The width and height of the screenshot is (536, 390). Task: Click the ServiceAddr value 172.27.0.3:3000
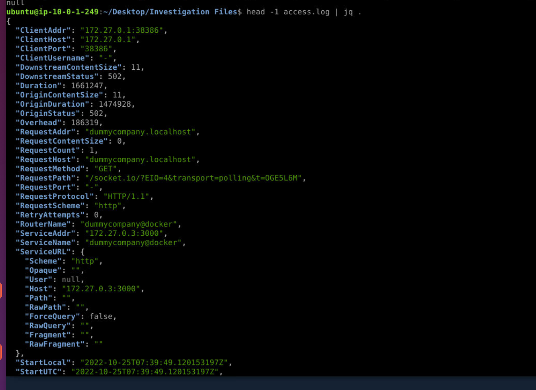pos(126,233)
